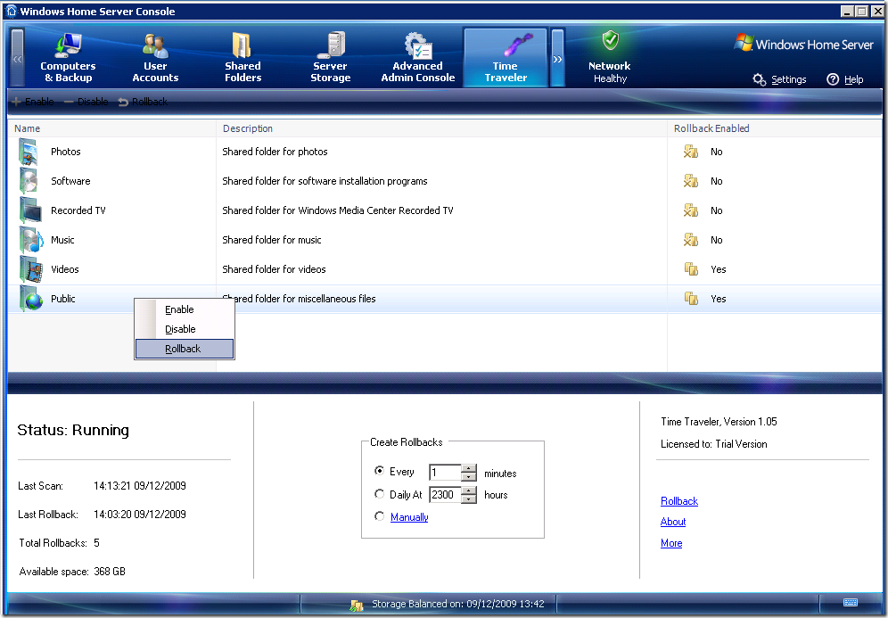The height and width of the screenshot is (618, 888).
Task: Decrease the minutes interval with the down arrow
Action: pyautogui.click(x=469, y=476)
